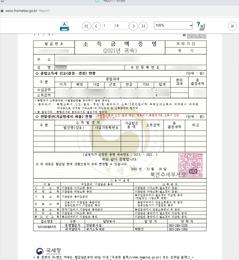Click the 비고 column header
Image resolution: width=239 pixels, height=260 pixels.
196,125
